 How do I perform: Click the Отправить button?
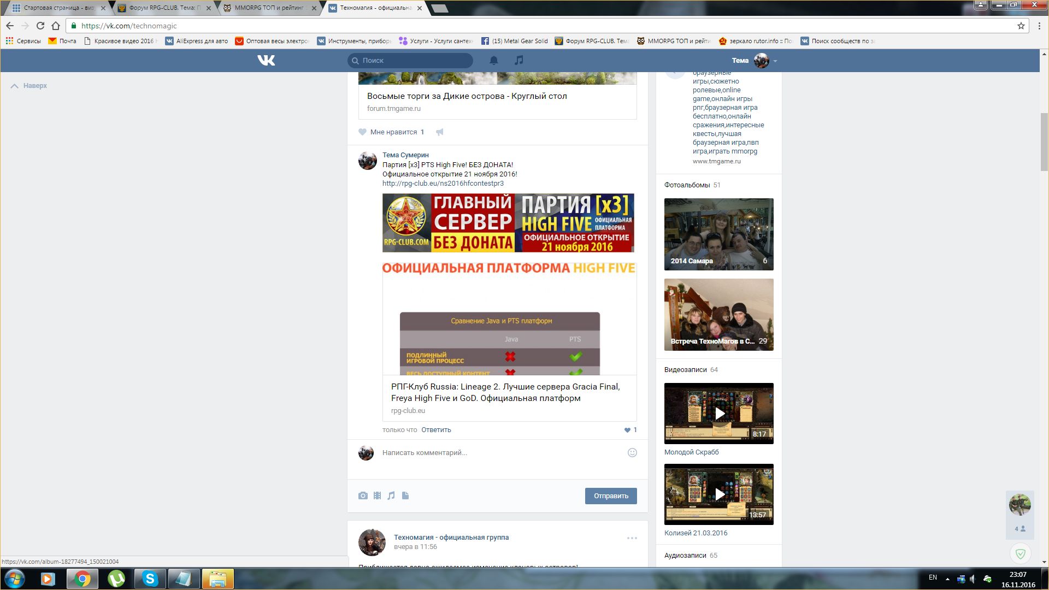tap(611, 496)
